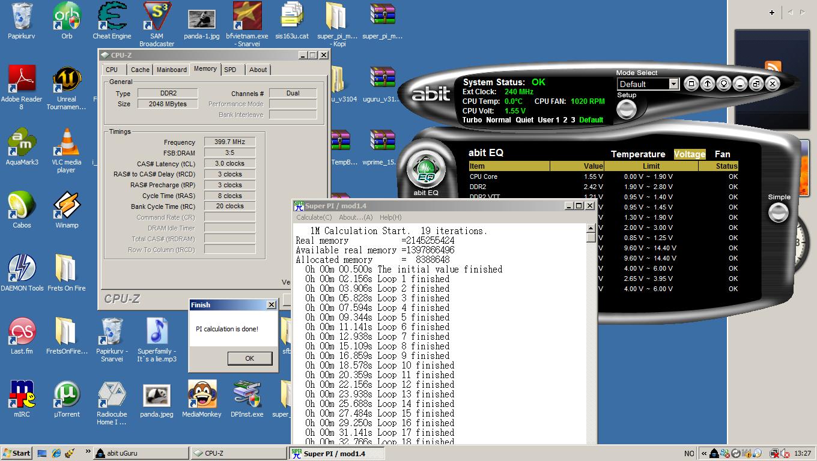Open the AquaMark3 desktop icon
The image size is (817, 461).
[x=22, y=146]
